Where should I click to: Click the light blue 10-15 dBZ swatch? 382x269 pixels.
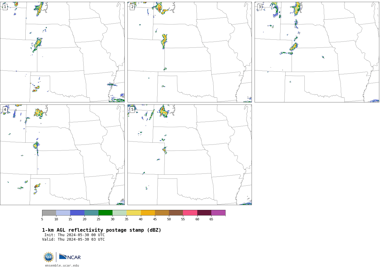[63, 213]
